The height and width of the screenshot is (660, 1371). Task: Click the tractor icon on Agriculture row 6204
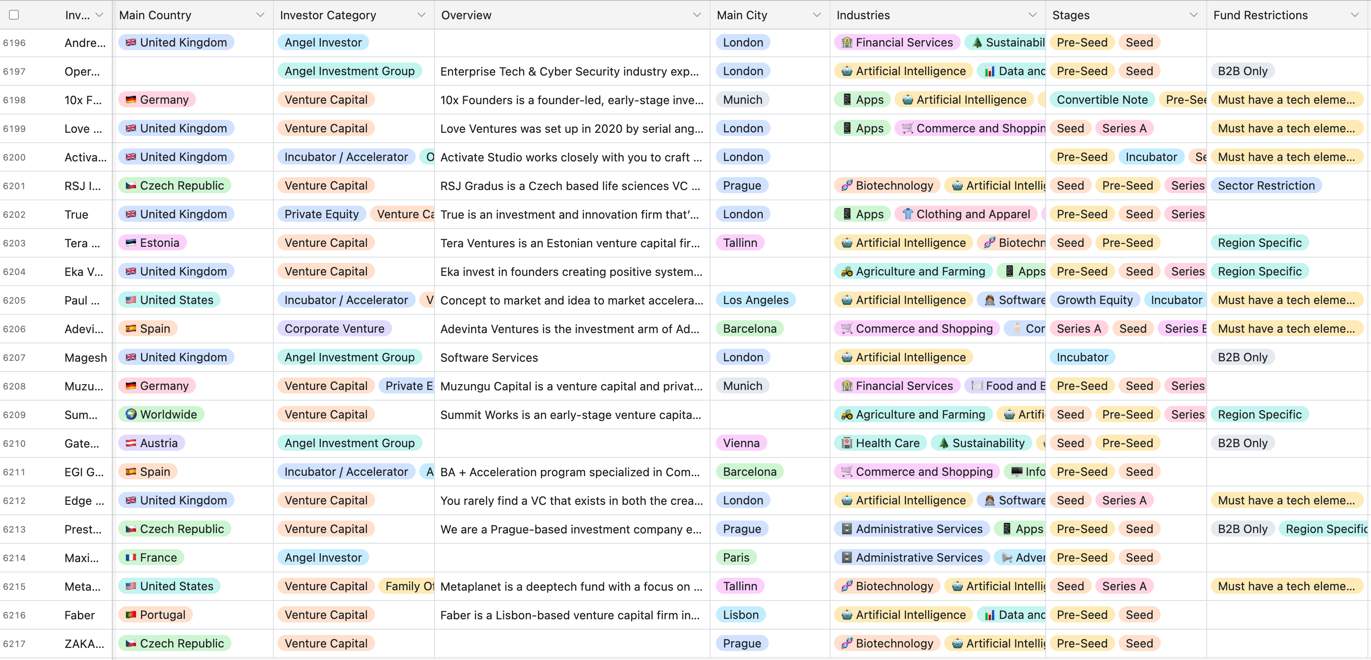coord(847,271)
